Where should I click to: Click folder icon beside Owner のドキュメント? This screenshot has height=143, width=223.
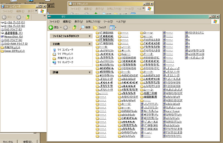pos(2,51)
